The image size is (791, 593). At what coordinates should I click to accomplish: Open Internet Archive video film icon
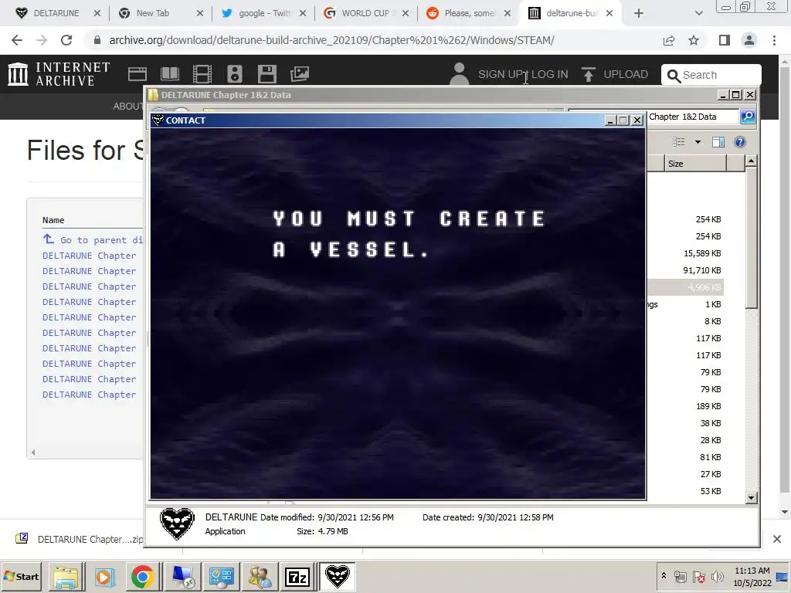coord(202,74)
